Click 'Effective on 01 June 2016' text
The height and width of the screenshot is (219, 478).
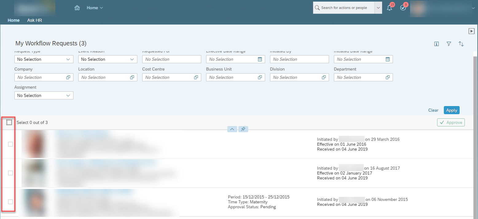[x=342, y=144]
